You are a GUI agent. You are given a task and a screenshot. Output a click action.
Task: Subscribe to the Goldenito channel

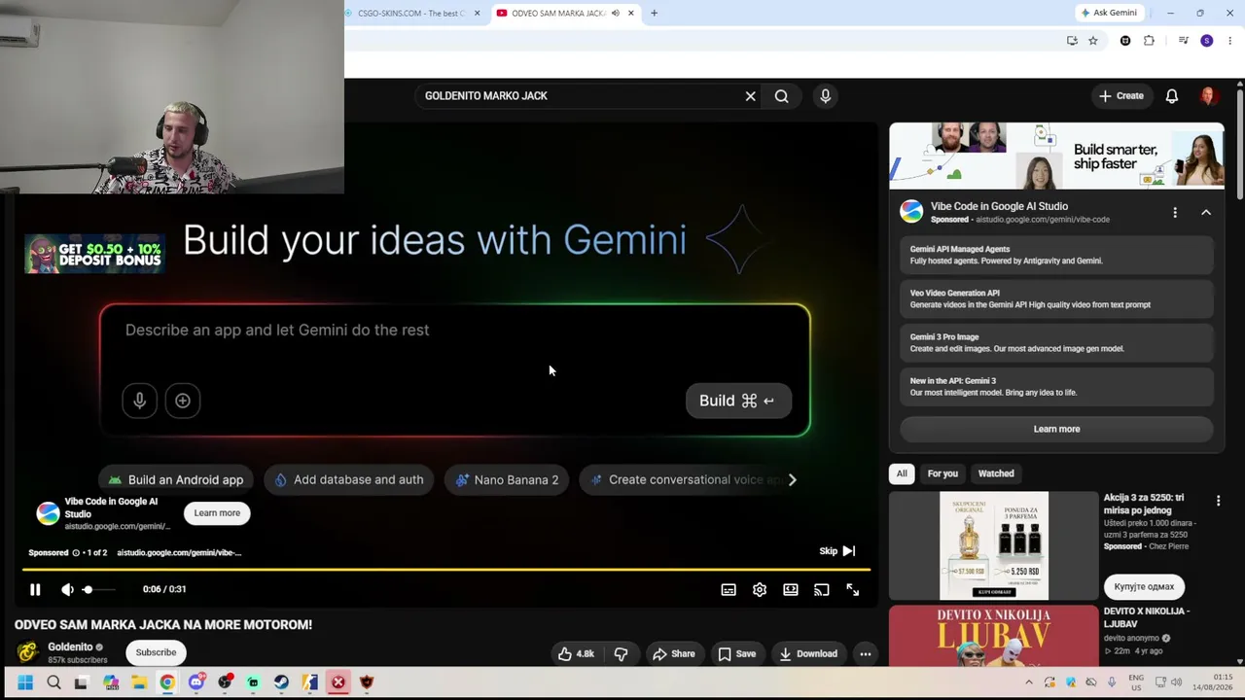156,652
